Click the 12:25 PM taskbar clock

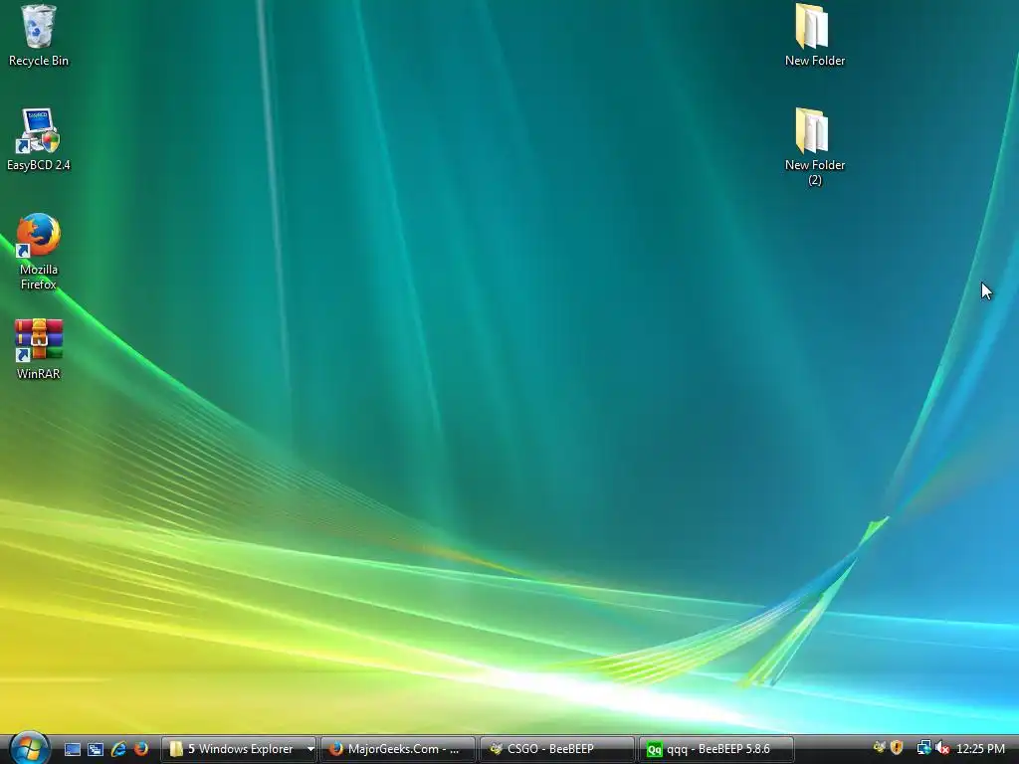[x=980, y=749]
